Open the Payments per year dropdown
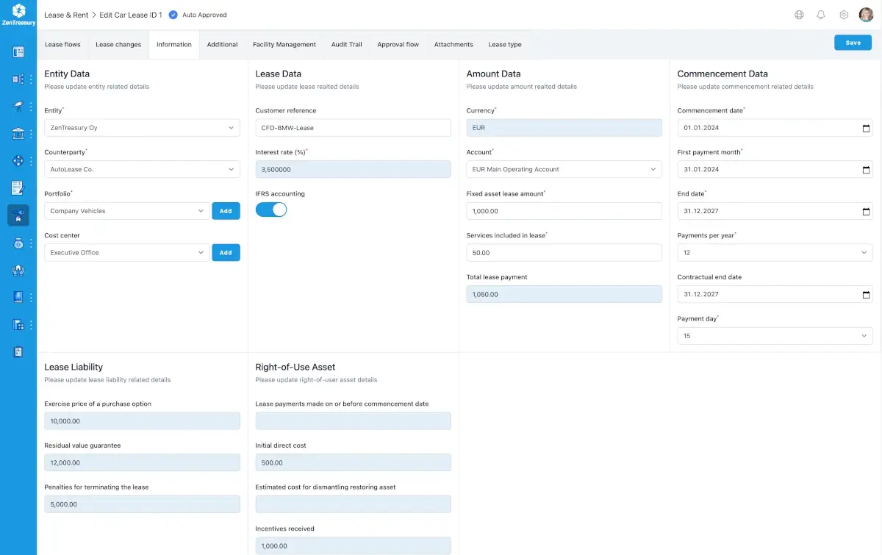 pyautogui.click(x=775, y=253)
